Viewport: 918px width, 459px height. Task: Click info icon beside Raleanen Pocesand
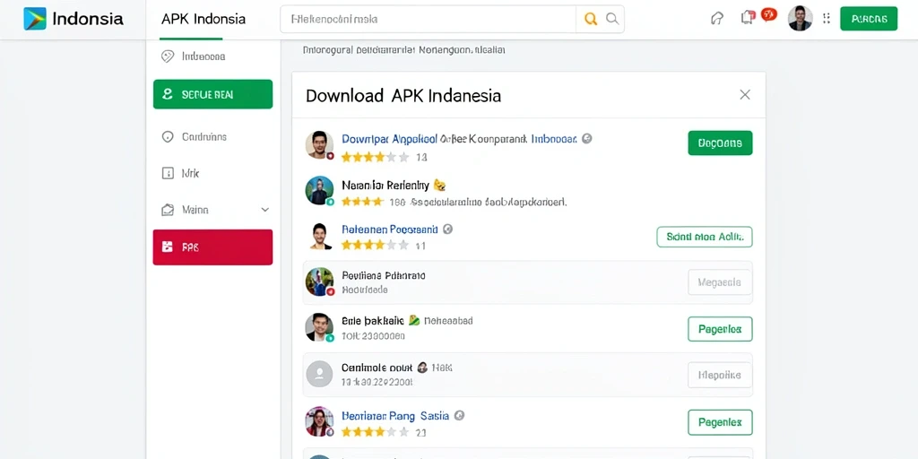pos(448,229)
